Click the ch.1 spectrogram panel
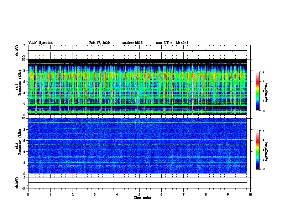 tap(137, 87)
